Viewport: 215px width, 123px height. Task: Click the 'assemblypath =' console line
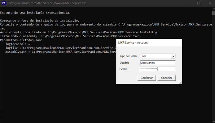(61, 52)
